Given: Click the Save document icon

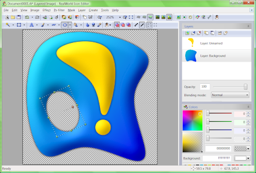Looking at the screenshot, I should (19, 18).
